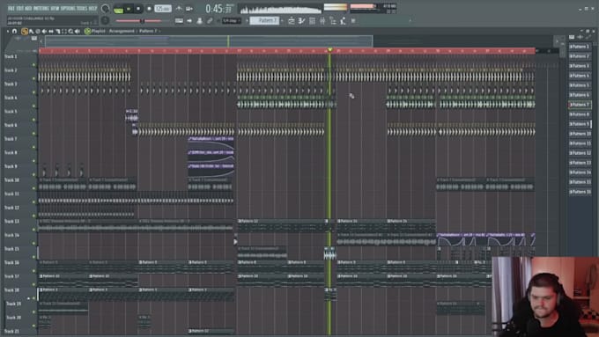This screenshot has height=337, width=599.
Task: Click the record button in transport
Action: point(149,9)
